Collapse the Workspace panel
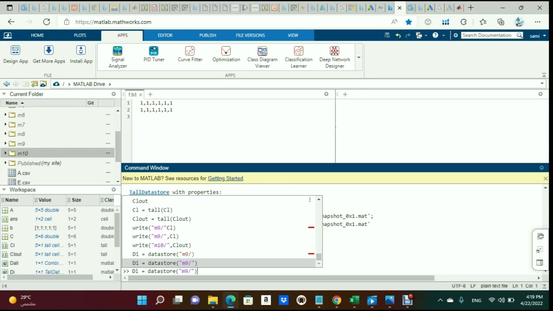Image resolution: width=553 pixels, height=311 pixels. tap(4, 190)
